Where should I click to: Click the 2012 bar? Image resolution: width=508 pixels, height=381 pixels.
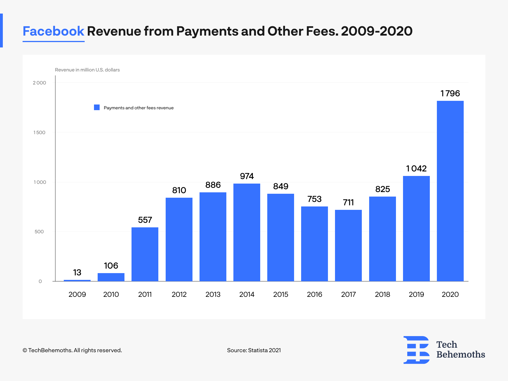click(x=179, y=240)
